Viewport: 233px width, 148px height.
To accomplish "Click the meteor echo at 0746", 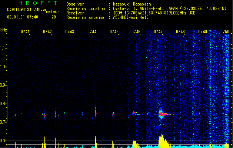I will tap(136, 113).
